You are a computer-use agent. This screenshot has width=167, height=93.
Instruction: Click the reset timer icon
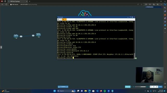149,87
